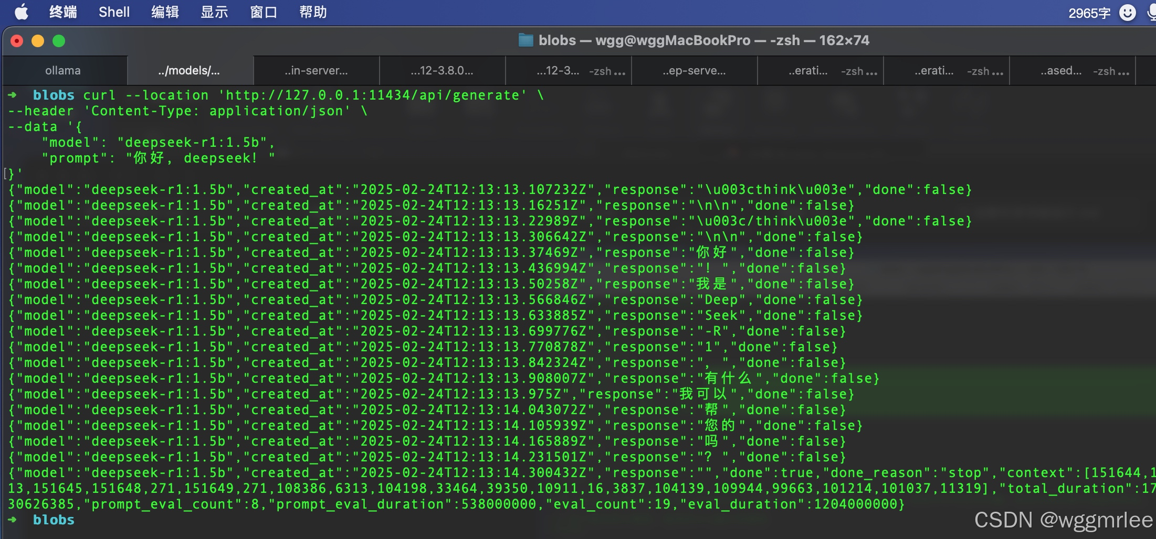This screenshot has height=539, width=1156.
Task: Click timestamp 2025-02-24T12:13:13.306642Z
Action: click(473, 237)
